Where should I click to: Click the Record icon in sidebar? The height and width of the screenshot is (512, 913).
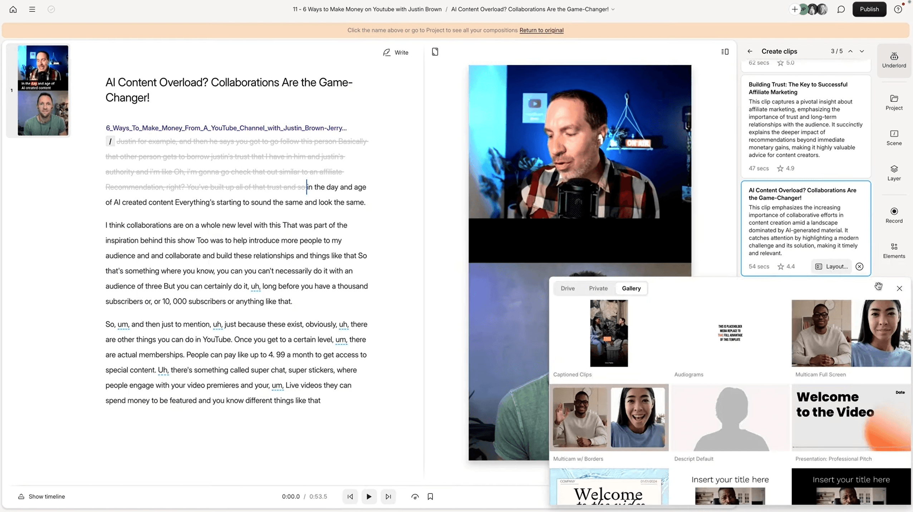coord(894,215)
